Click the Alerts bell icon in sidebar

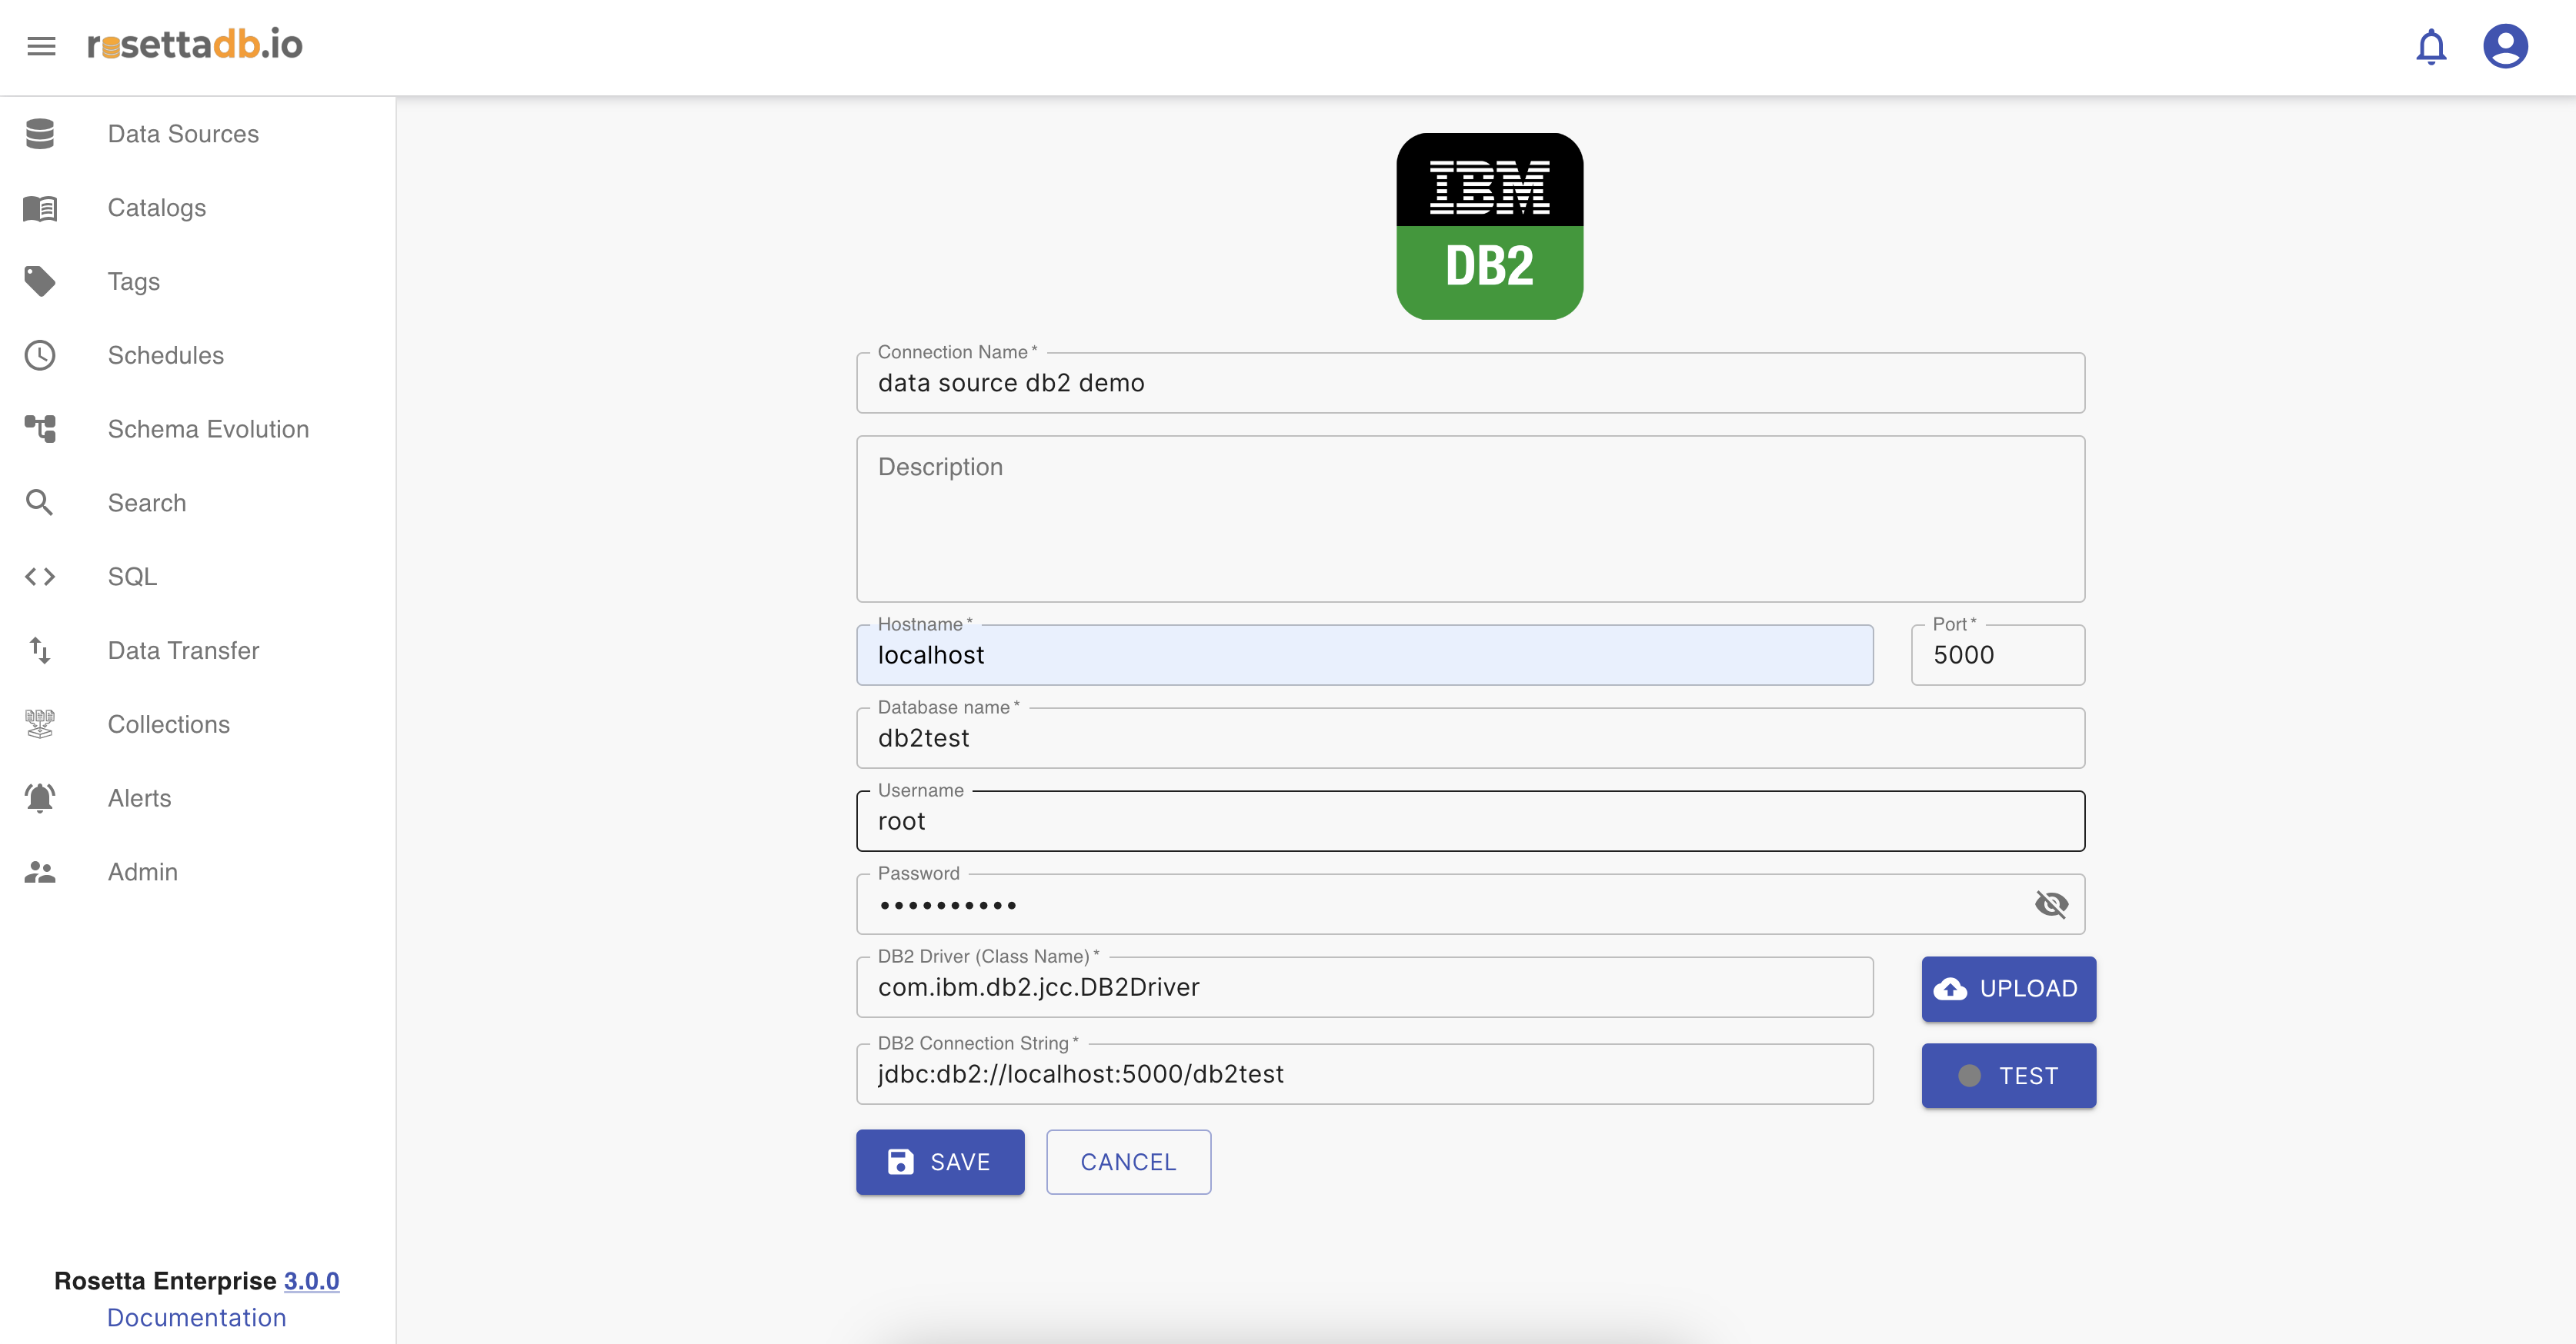[40, 797]
